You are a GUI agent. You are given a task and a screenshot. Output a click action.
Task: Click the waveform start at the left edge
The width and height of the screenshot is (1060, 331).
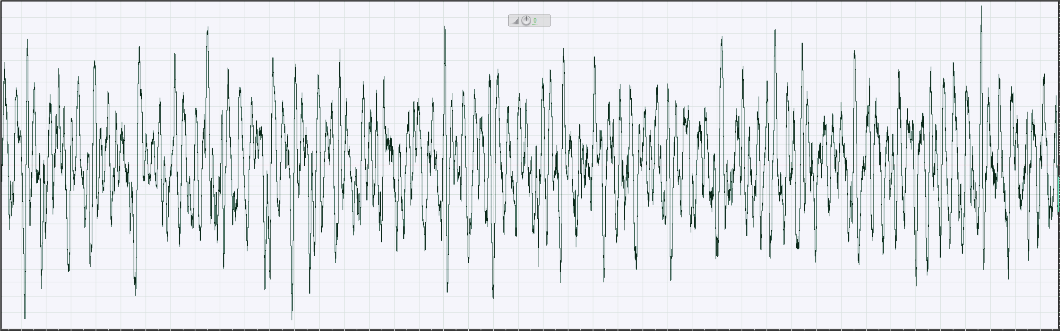click(x=2, y=164)
